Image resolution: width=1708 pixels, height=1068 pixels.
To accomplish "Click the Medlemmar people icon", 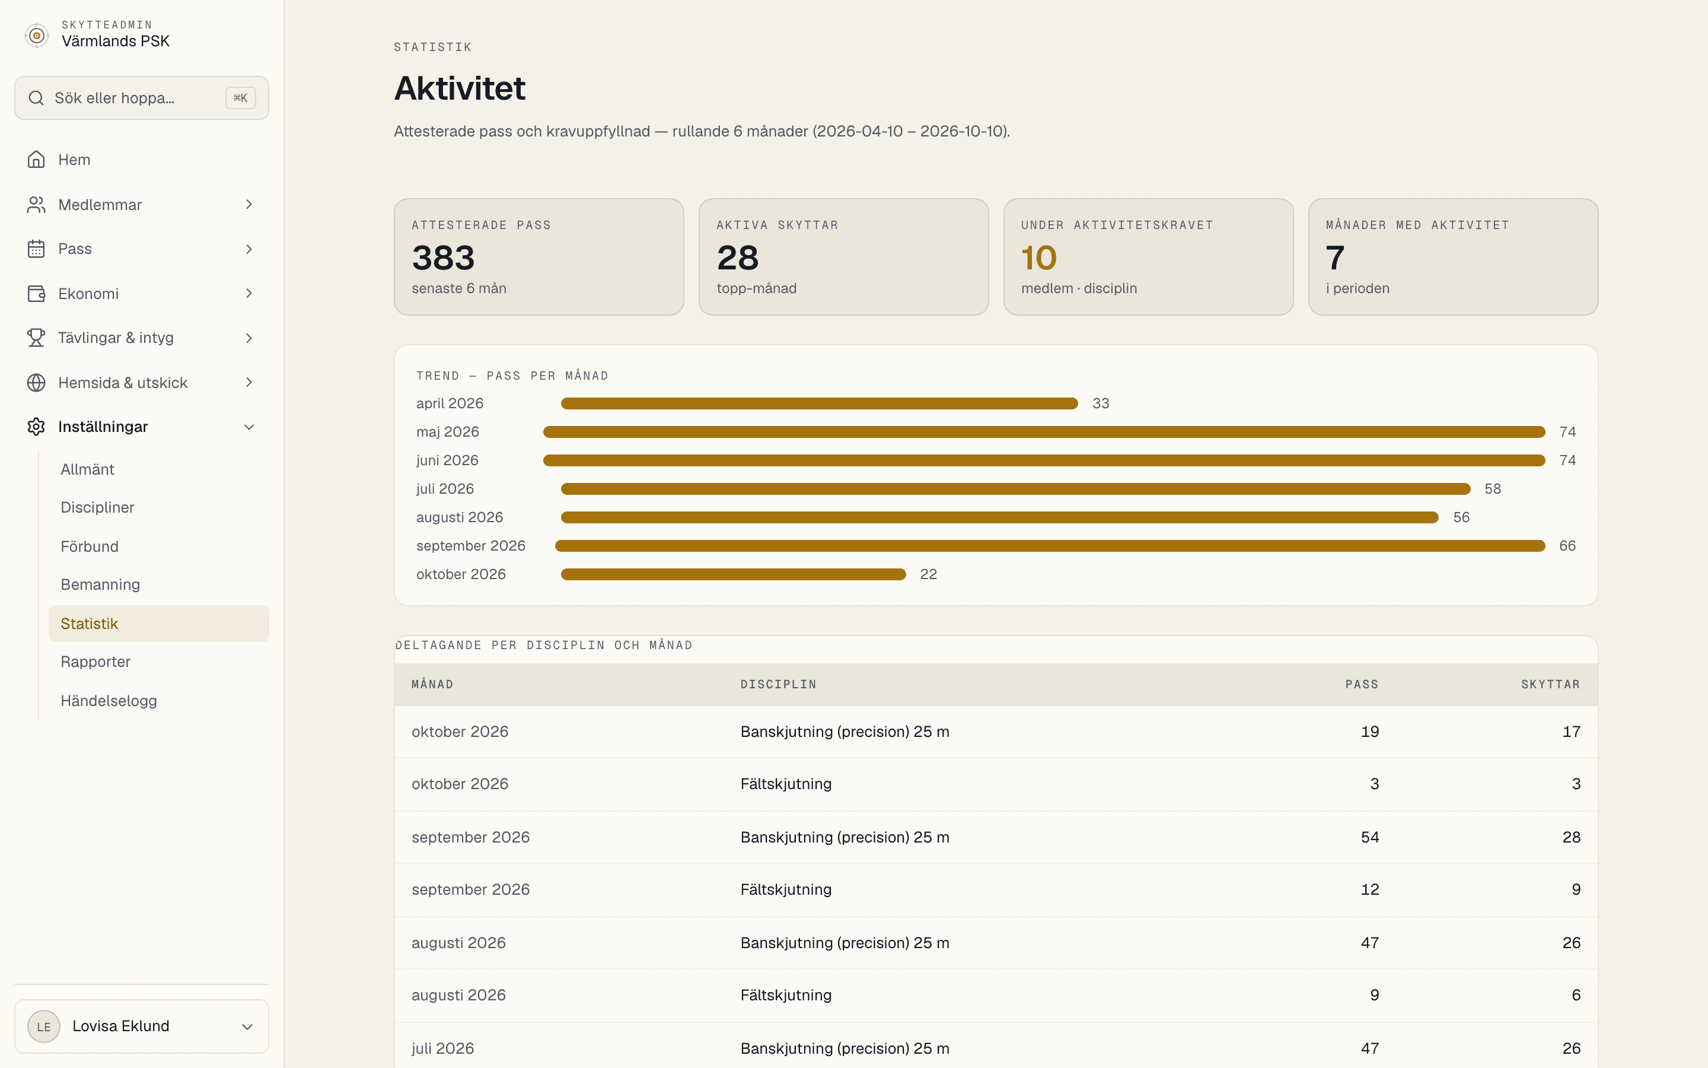I will click(36, 205).
